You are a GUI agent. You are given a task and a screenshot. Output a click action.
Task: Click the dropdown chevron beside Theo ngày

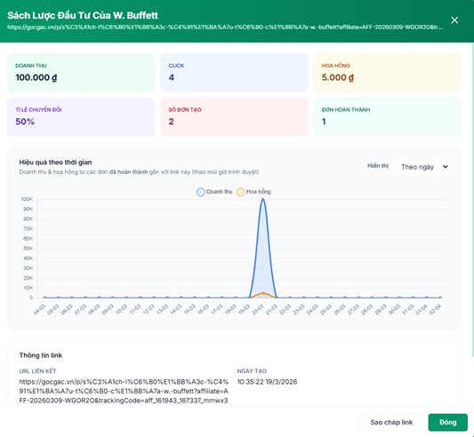445,167
